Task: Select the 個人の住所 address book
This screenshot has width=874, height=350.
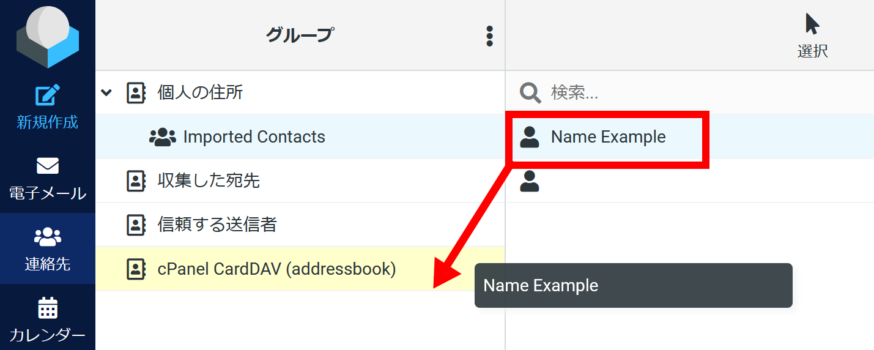Action: point(200,92)
